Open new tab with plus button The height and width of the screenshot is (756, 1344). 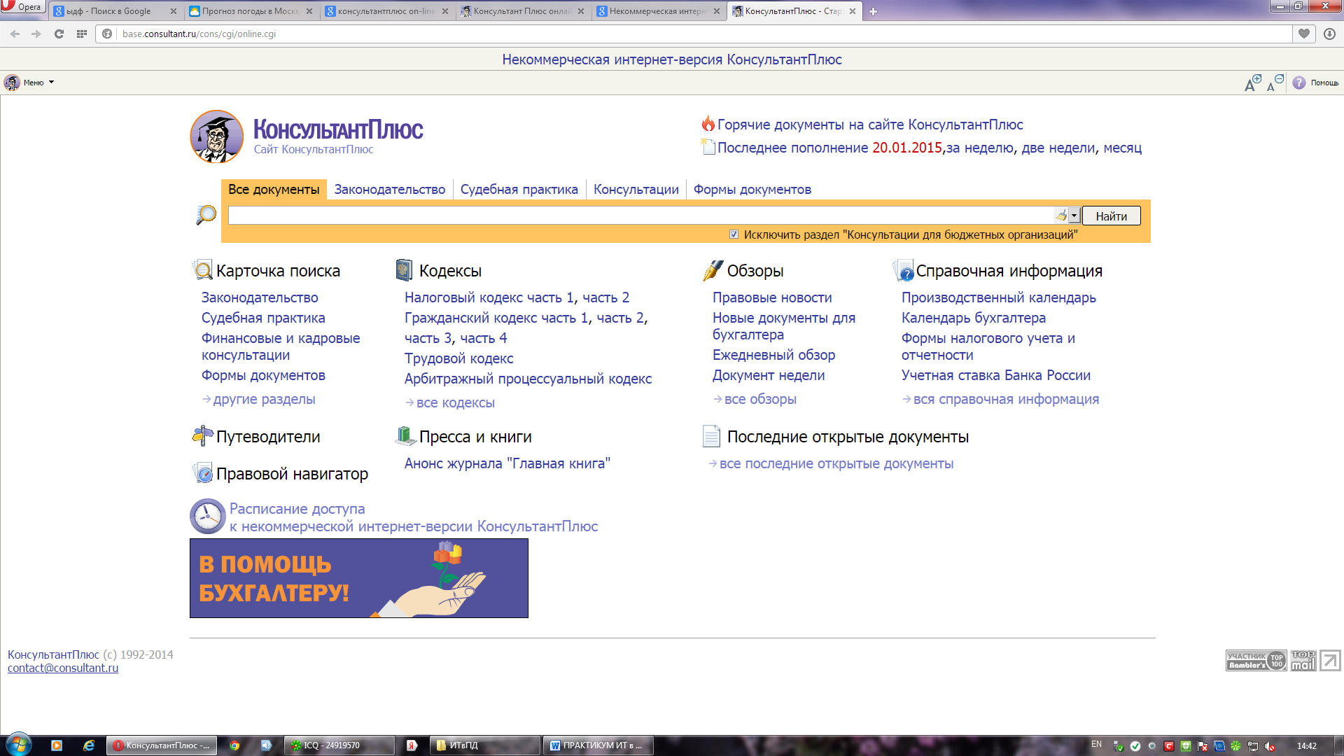coord(873,11)
